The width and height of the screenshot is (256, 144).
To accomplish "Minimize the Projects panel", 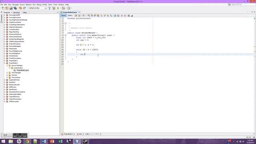I will click(58, 12).
